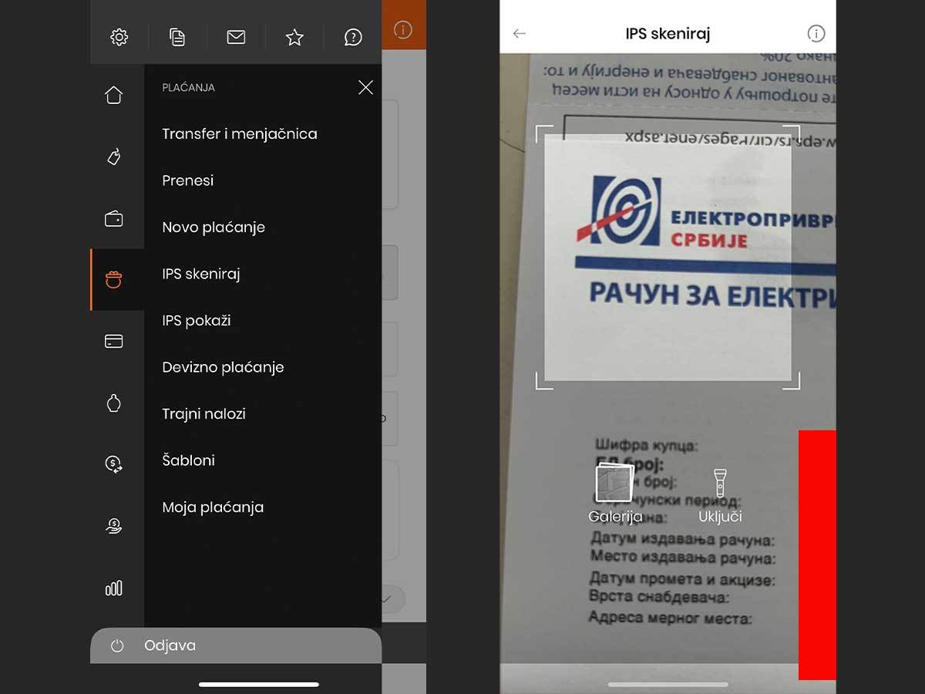925x694 pixels.
Task: Close the Plaćanja menu panel
Action: click(365, 88)
